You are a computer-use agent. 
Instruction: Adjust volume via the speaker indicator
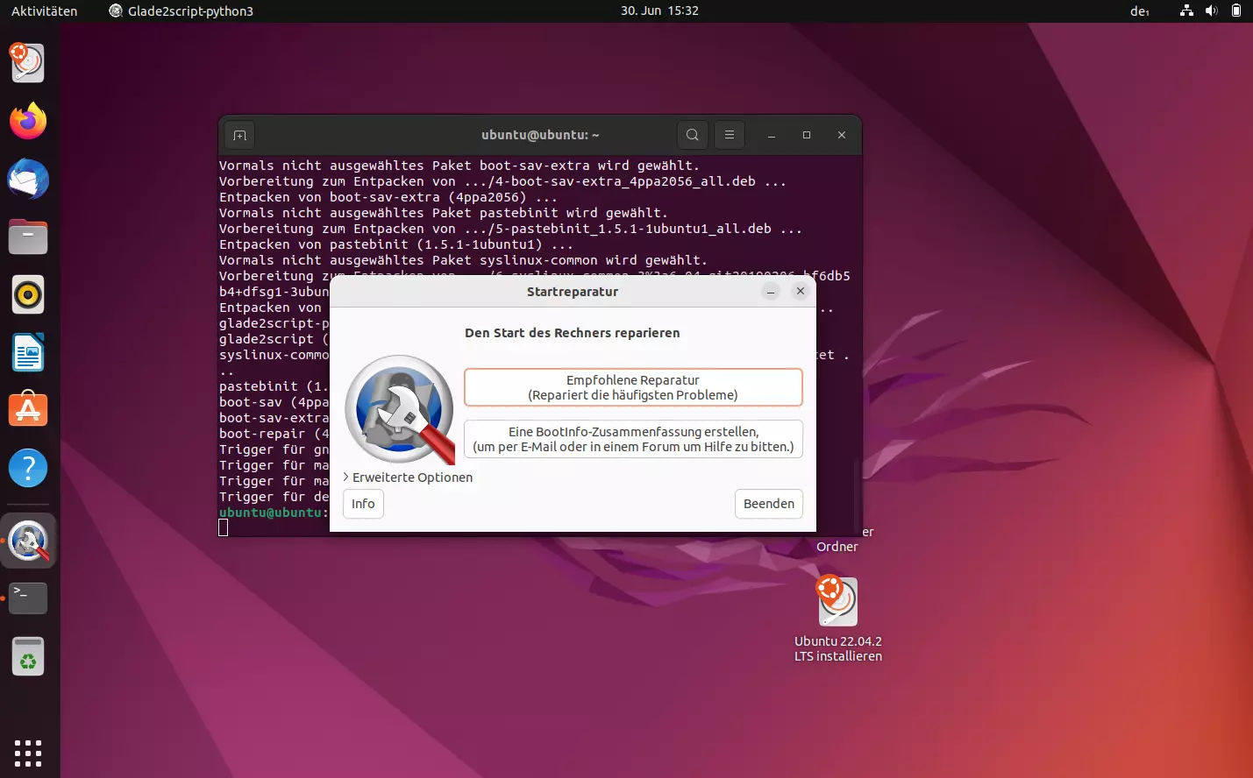(x=1211, y=11)
